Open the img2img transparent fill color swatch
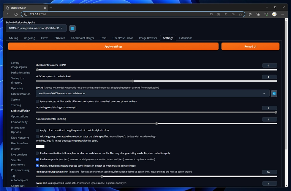This screenshot has width=291, height=191. [40, 147]
